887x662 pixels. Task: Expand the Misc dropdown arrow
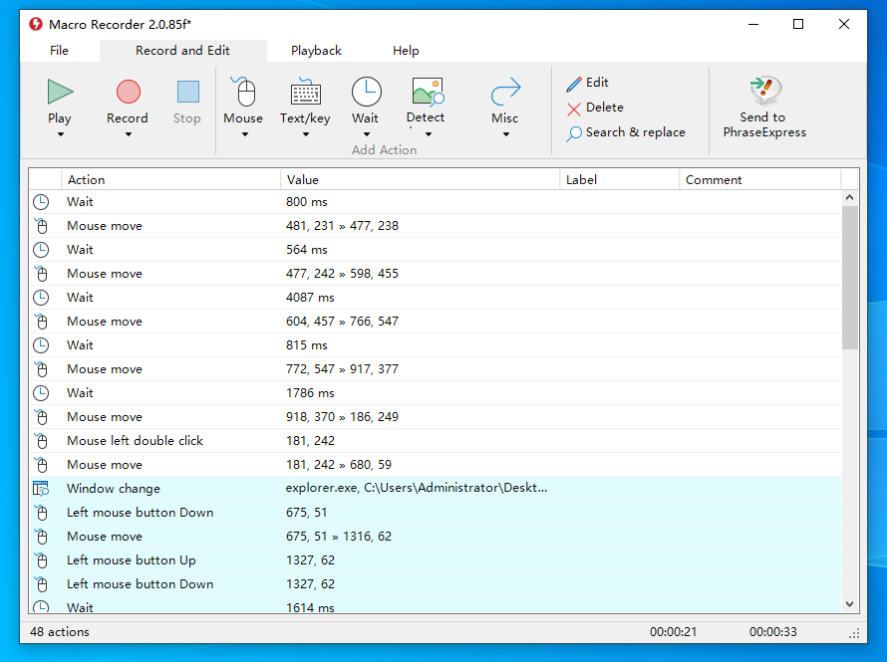[506, 134]
